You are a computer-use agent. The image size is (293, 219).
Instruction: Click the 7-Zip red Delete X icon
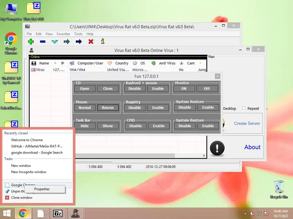click(x=91, y=41)
